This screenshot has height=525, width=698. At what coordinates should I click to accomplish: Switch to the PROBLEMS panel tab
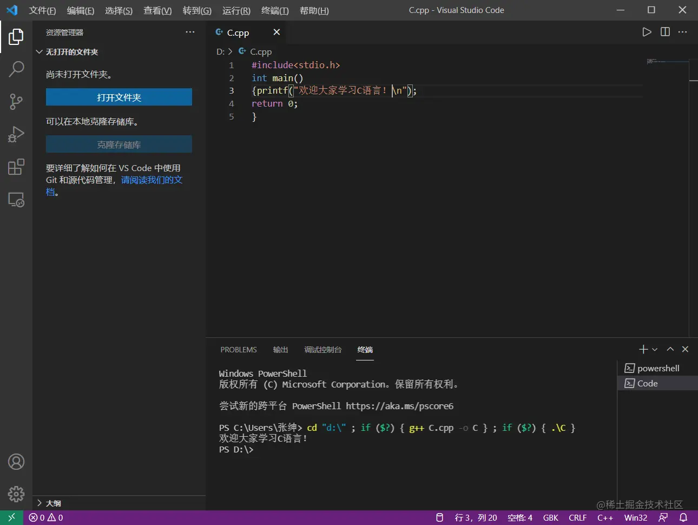(x=238, y=350)
